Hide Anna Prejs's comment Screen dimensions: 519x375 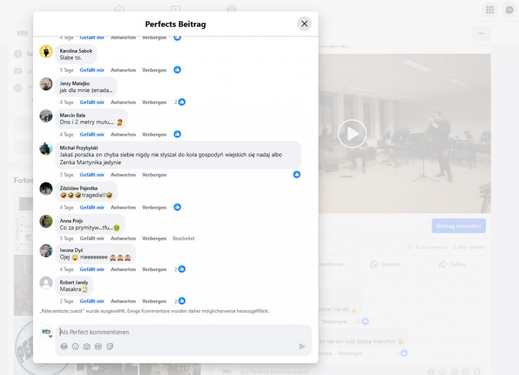click(x=154, y=238)
